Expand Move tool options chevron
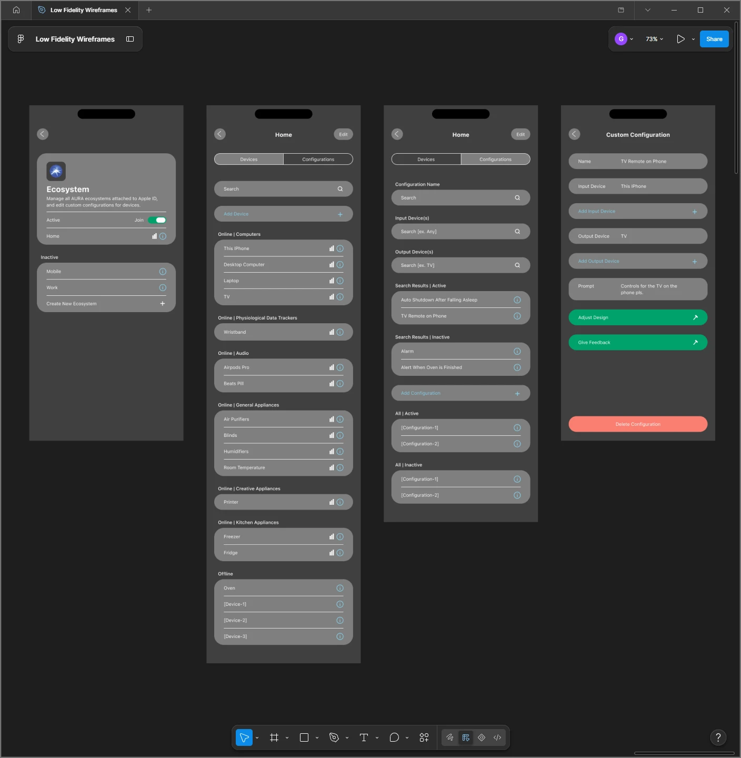This screenshot has width=741, height=758. pos(257,738)
